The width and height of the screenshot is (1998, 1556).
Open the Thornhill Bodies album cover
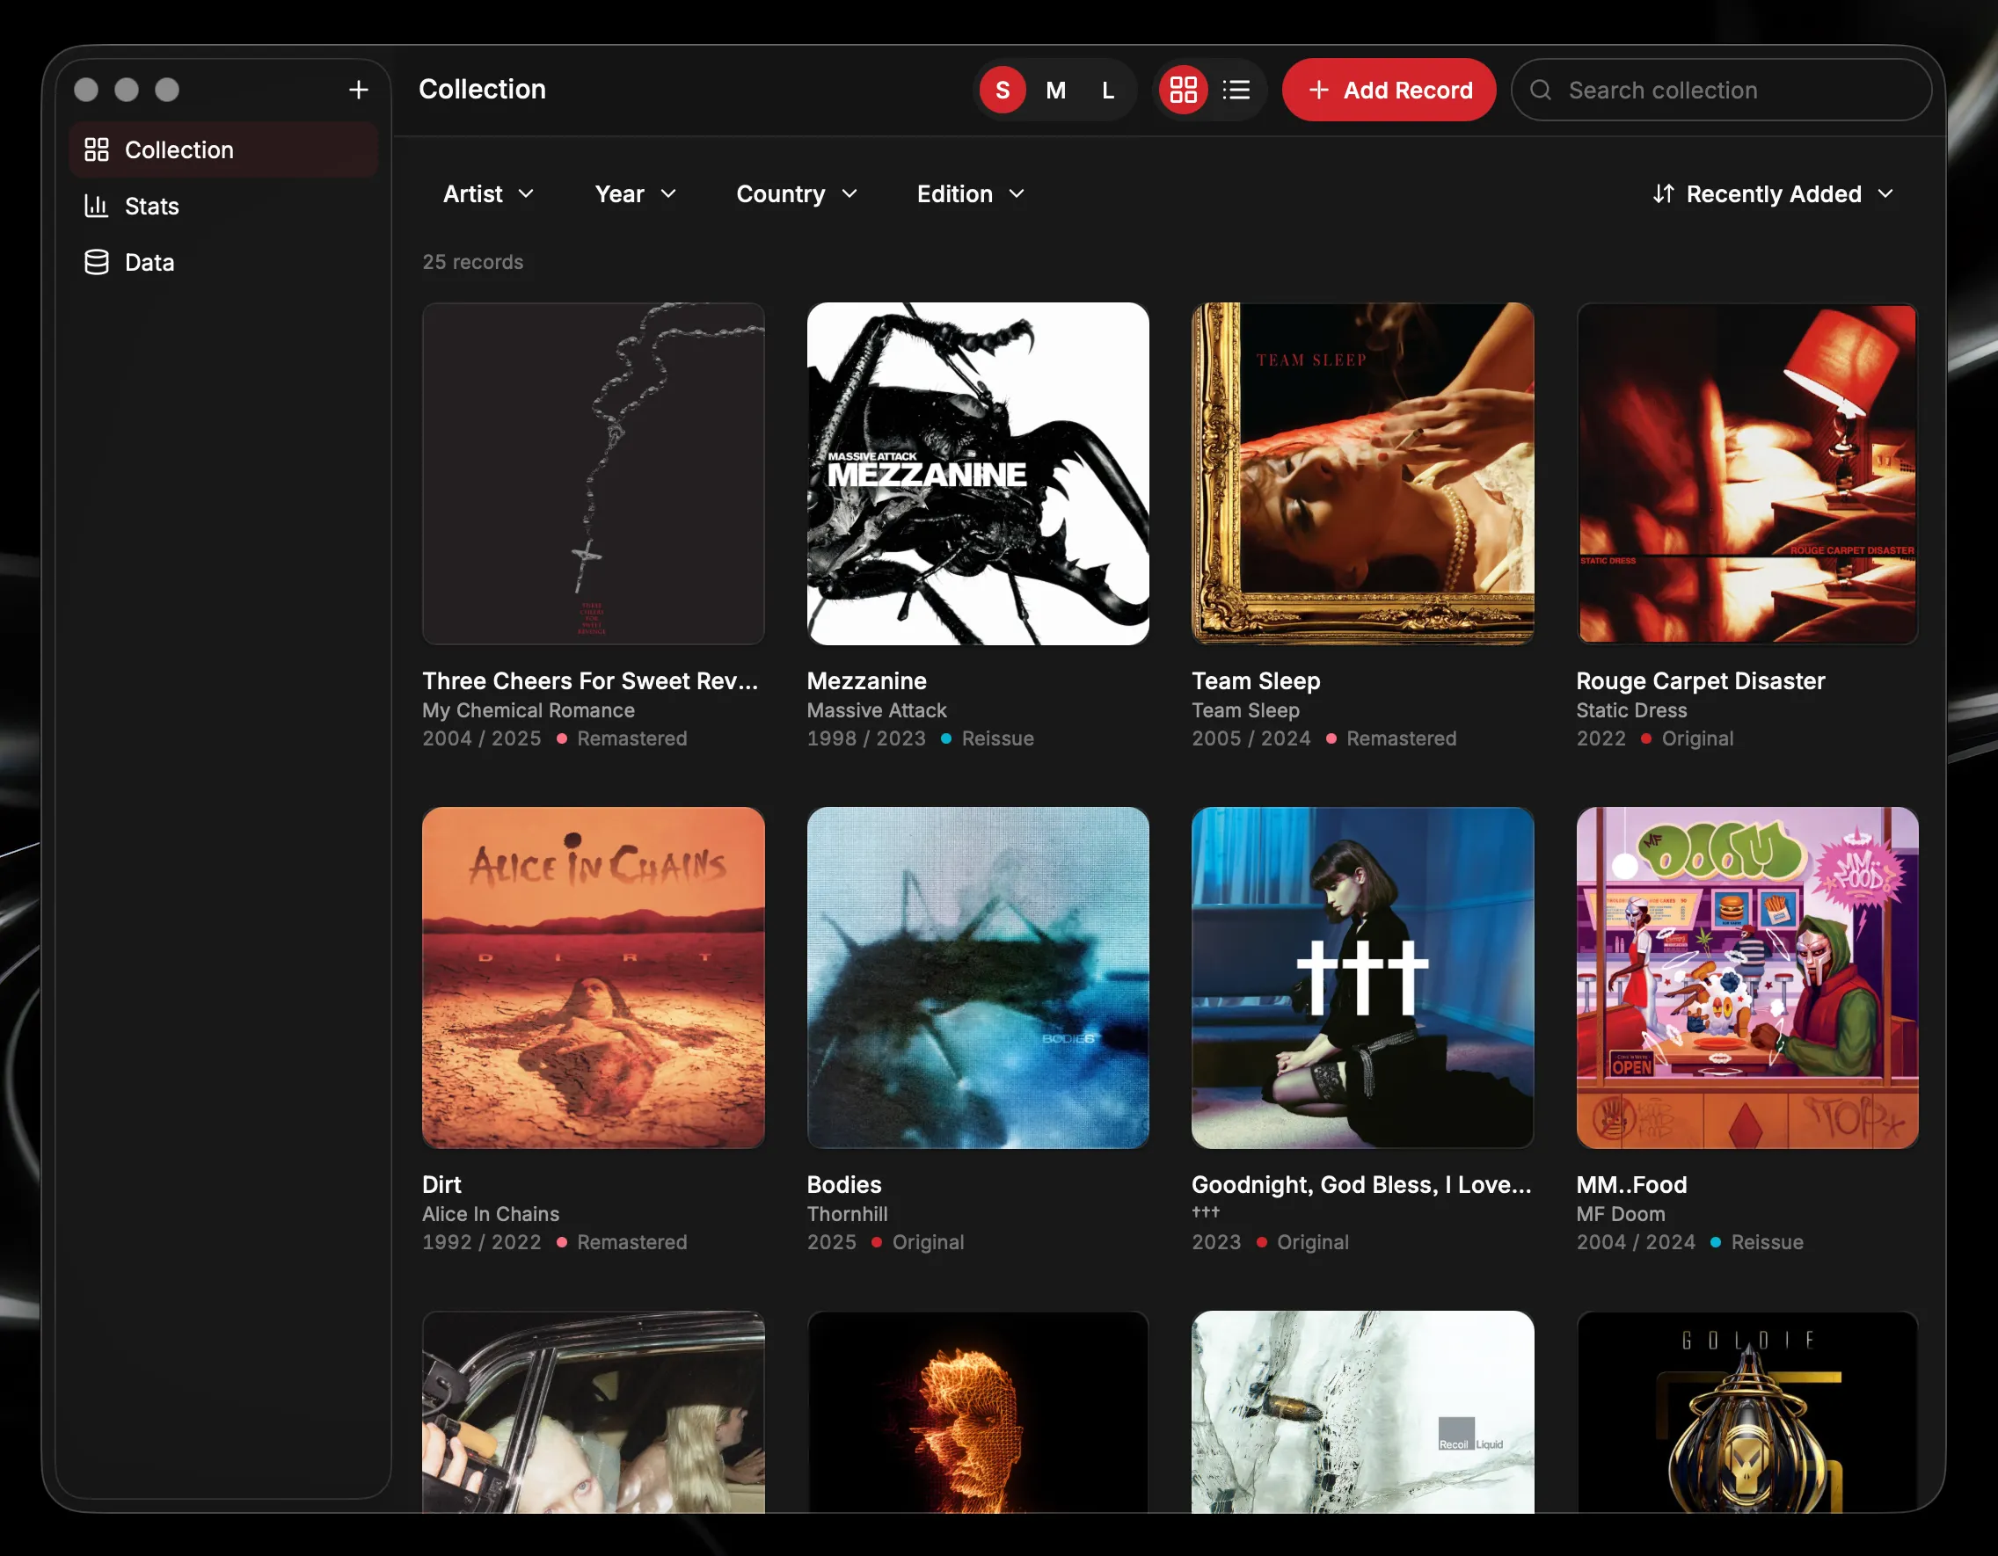[978, 978]
